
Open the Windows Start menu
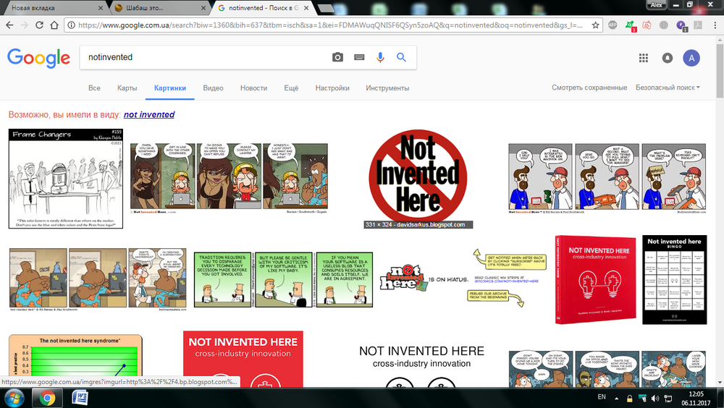point(13,397)
